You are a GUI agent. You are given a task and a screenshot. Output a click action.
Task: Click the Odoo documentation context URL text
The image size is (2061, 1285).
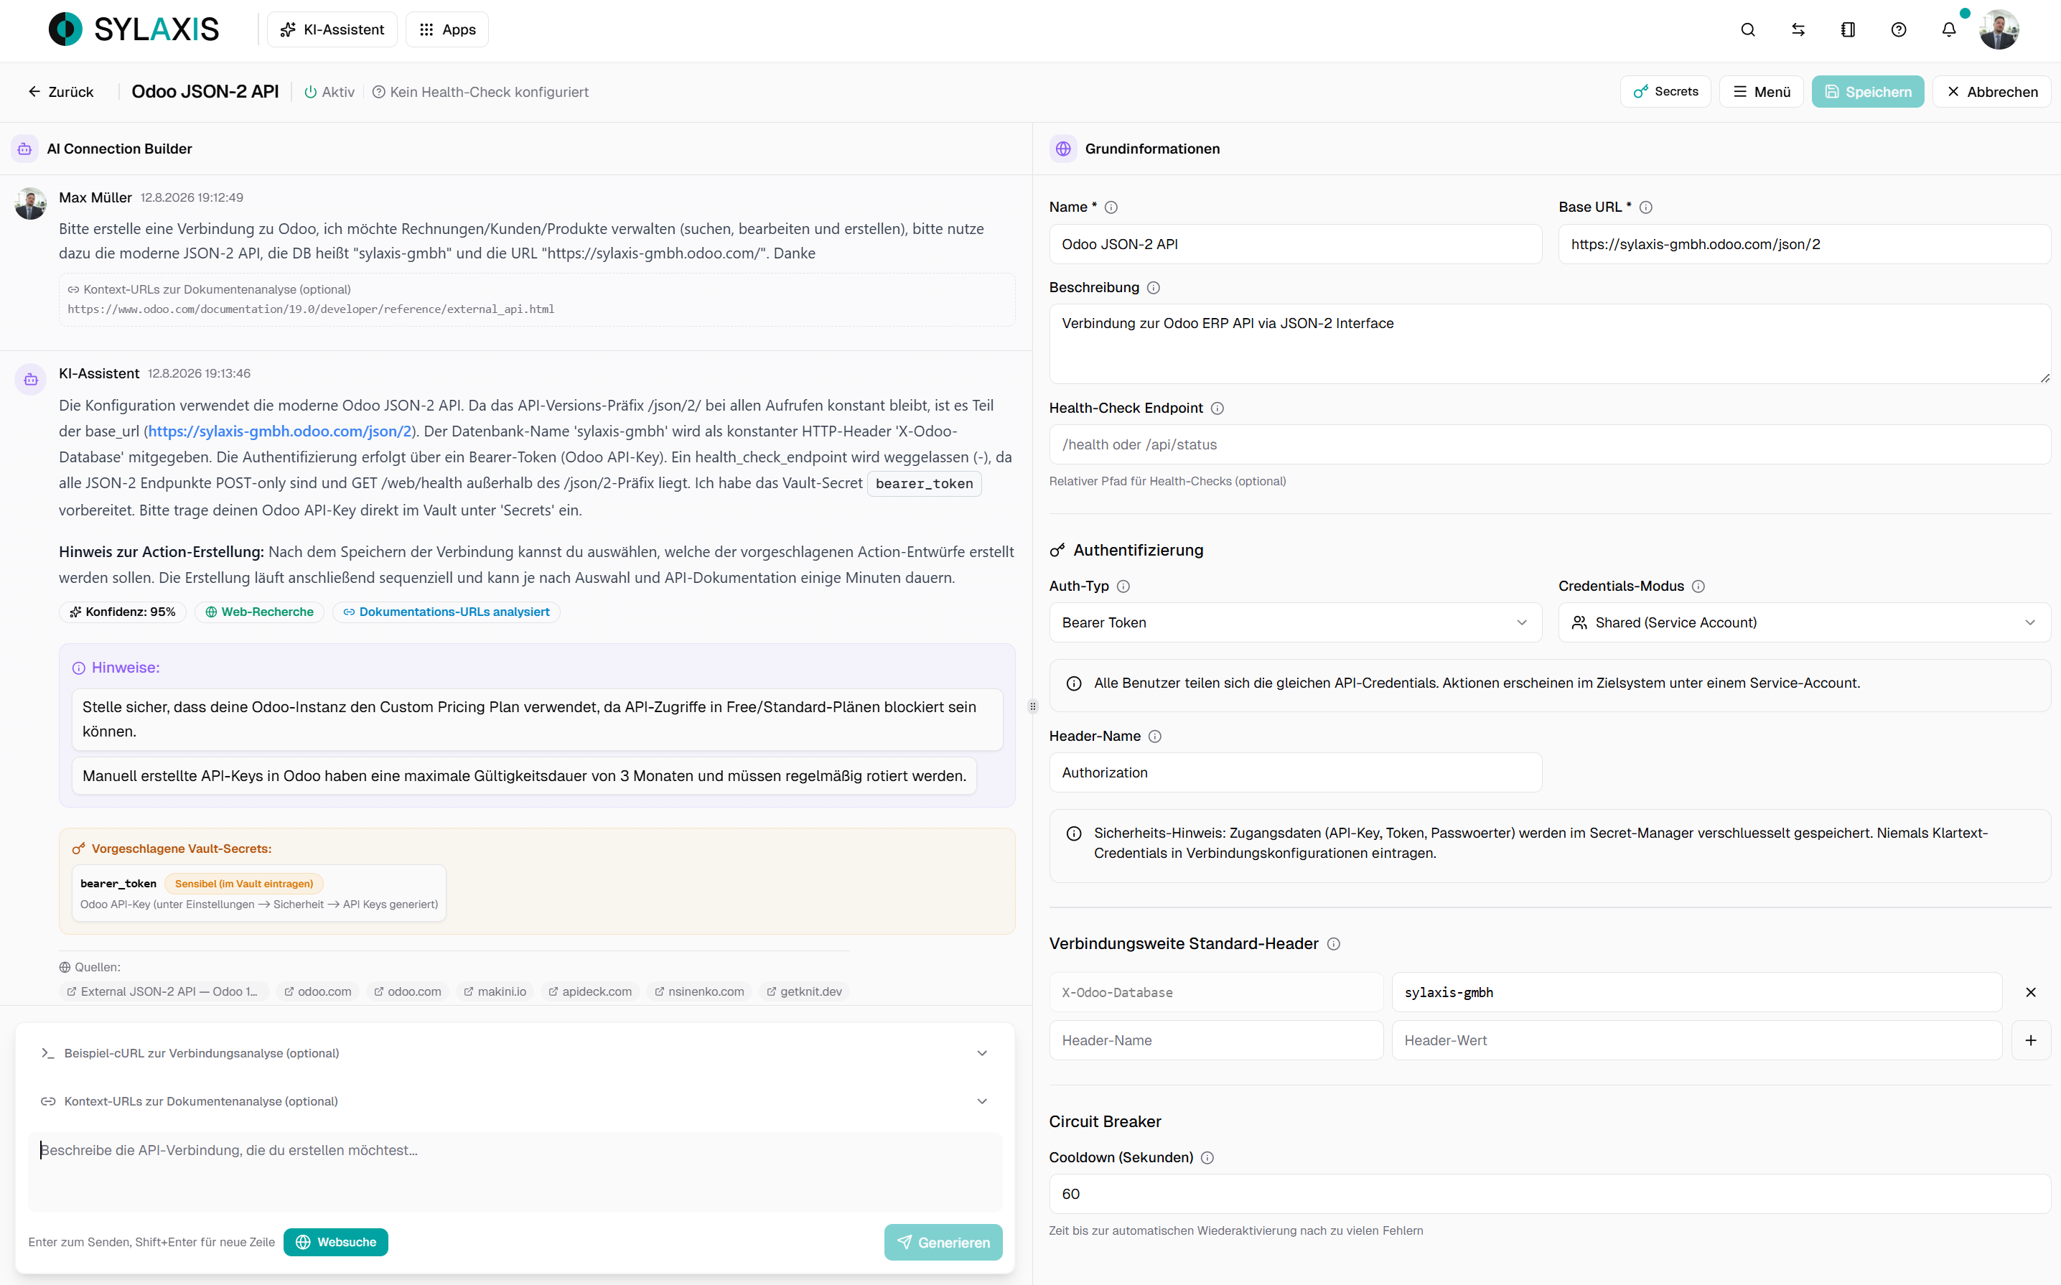pos(311,309)
